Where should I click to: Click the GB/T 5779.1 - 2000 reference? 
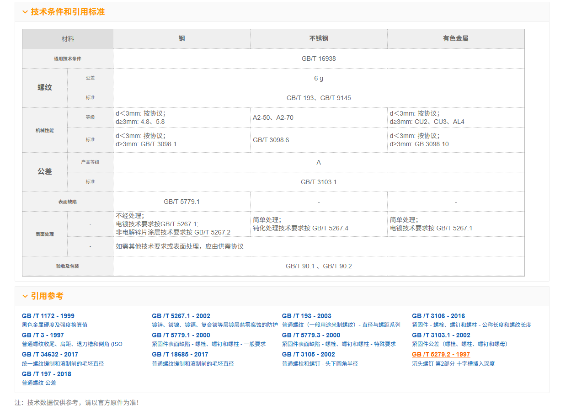coord(181,335)
